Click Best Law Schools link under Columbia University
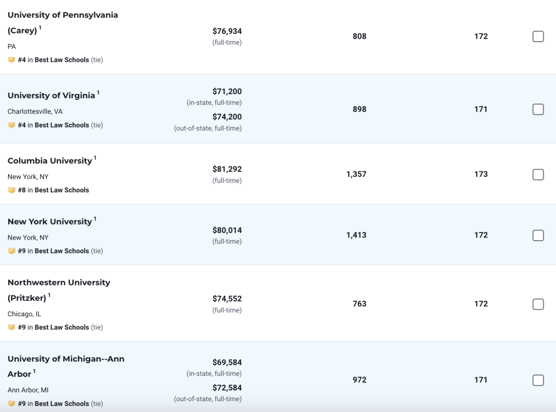This screenshot has width=556, height=412. 62,190
